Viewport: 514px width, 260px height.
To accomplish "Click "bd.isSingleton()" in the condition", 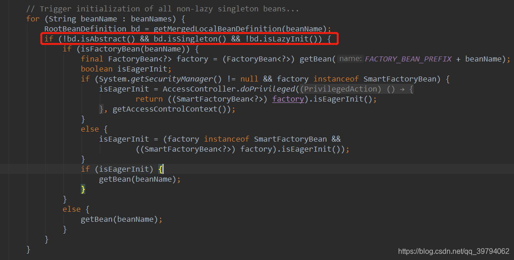I will (x=190, y=39).
